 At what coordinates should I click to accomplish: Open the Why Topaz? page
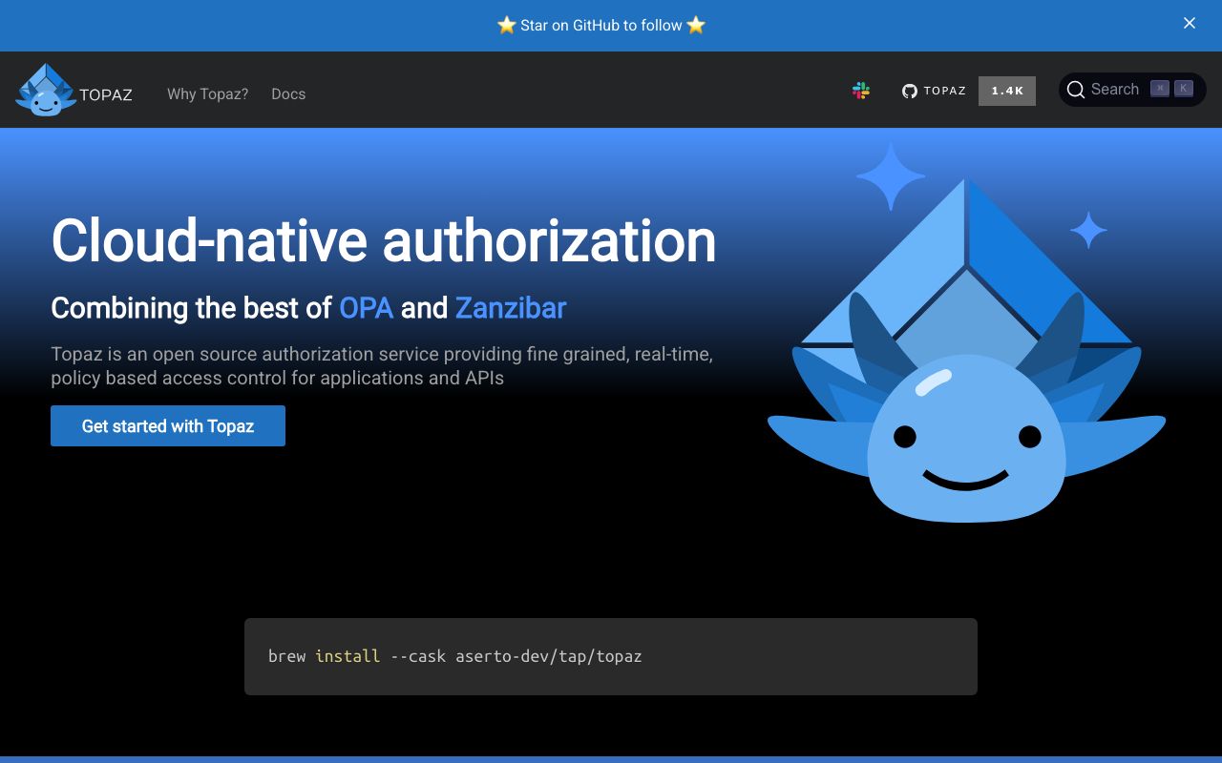207,93
